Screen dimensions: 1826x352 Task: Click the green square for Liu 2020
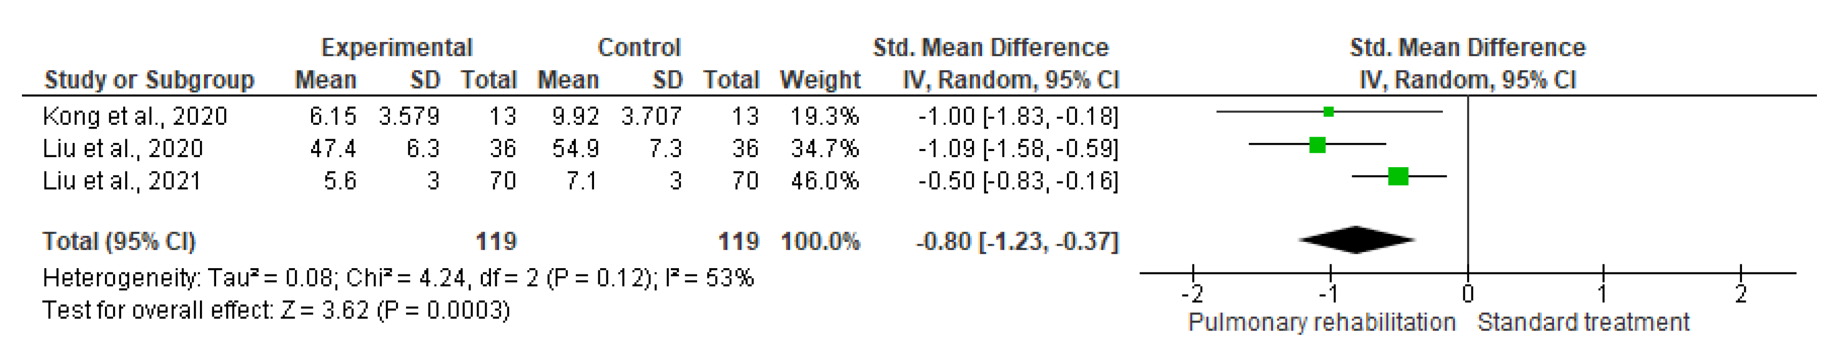pos(1317,145)
